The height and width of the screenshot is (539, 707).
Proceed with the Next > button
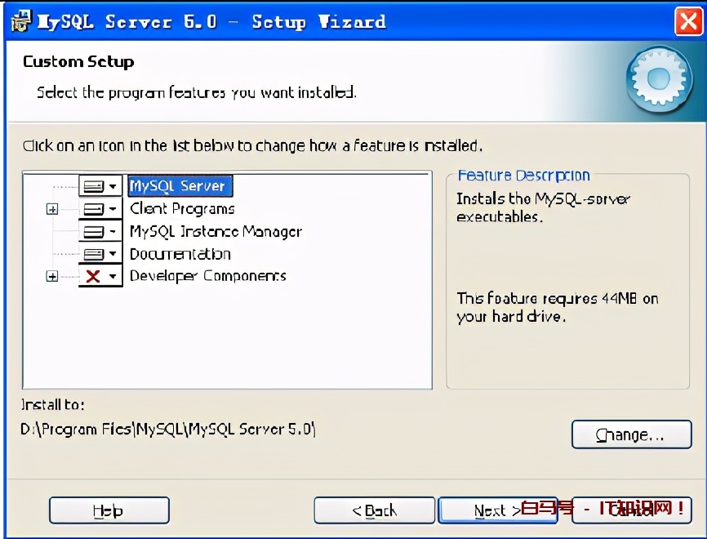[x=498, y=510]
